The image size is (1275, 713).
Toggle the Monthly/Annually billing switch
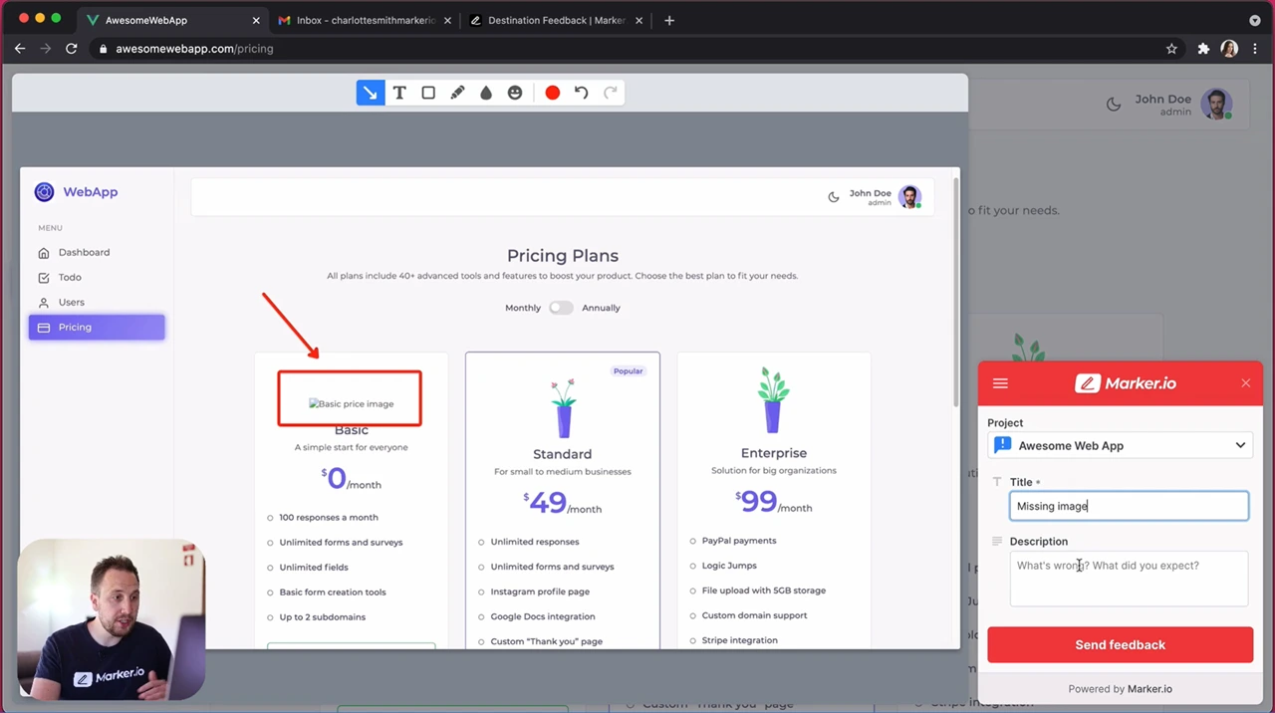click(x=561, y=308)
